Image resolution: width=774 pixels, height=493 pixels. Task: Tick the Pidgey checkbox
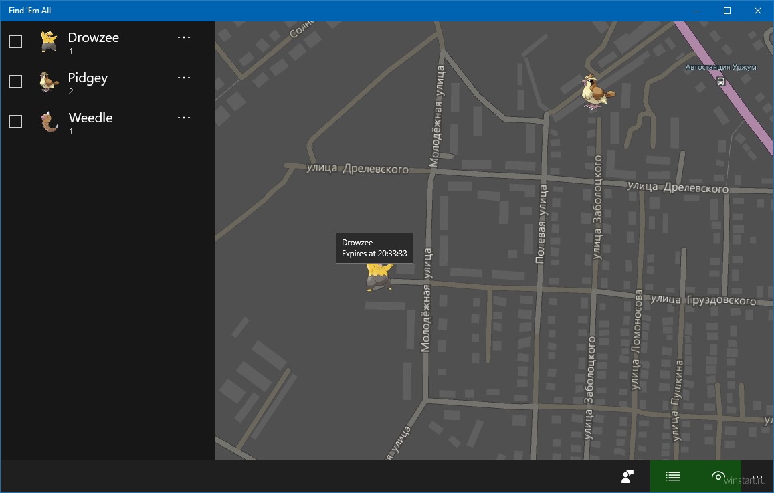[15, 82]
